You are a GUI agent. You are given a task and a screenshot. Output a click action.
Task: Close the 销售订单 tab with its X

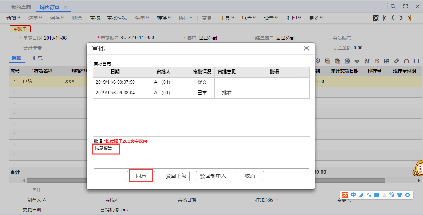click(65, 7)
